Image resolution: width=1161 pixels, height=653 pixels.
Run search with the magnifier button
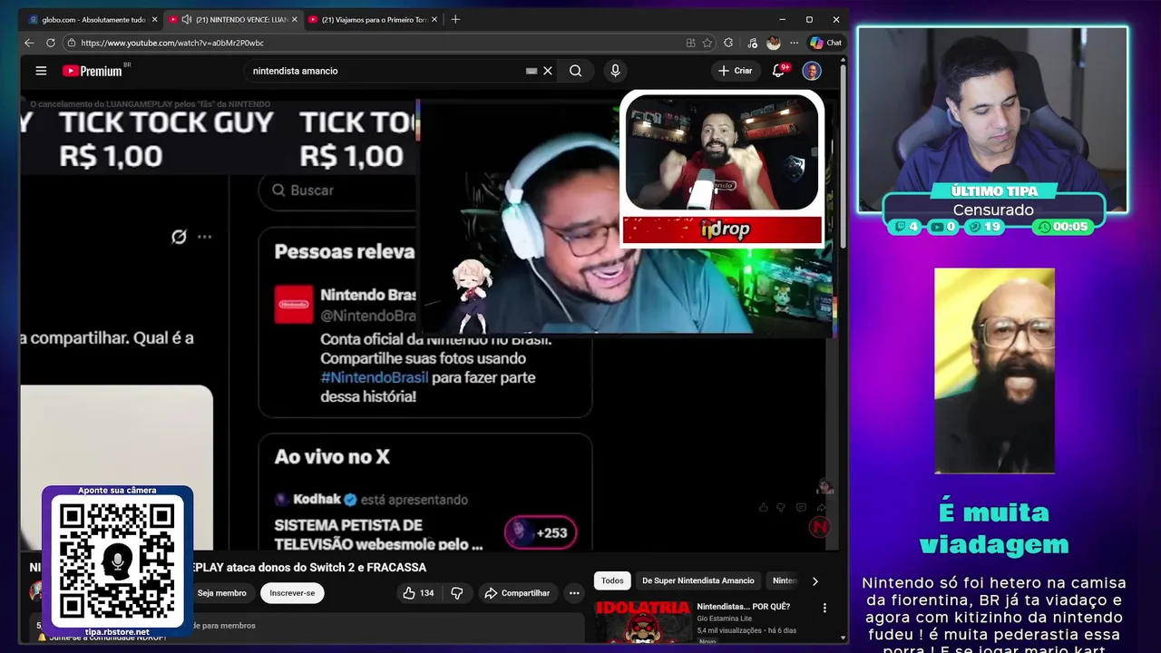[576, 71]
